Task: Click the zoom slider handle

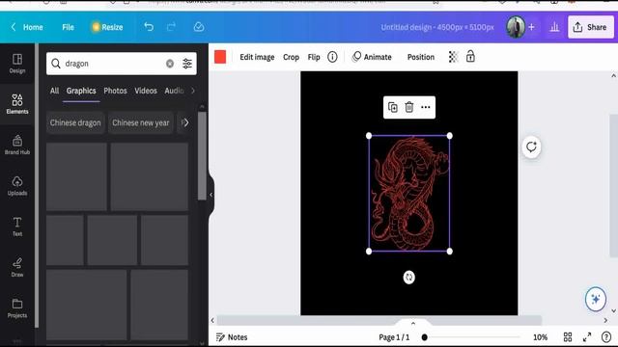Action: (425, 337)
